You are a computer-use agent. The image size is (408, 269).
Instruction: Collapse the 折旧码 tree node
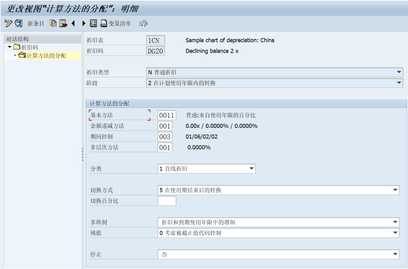pyautogui.click(x=9, y=47)
